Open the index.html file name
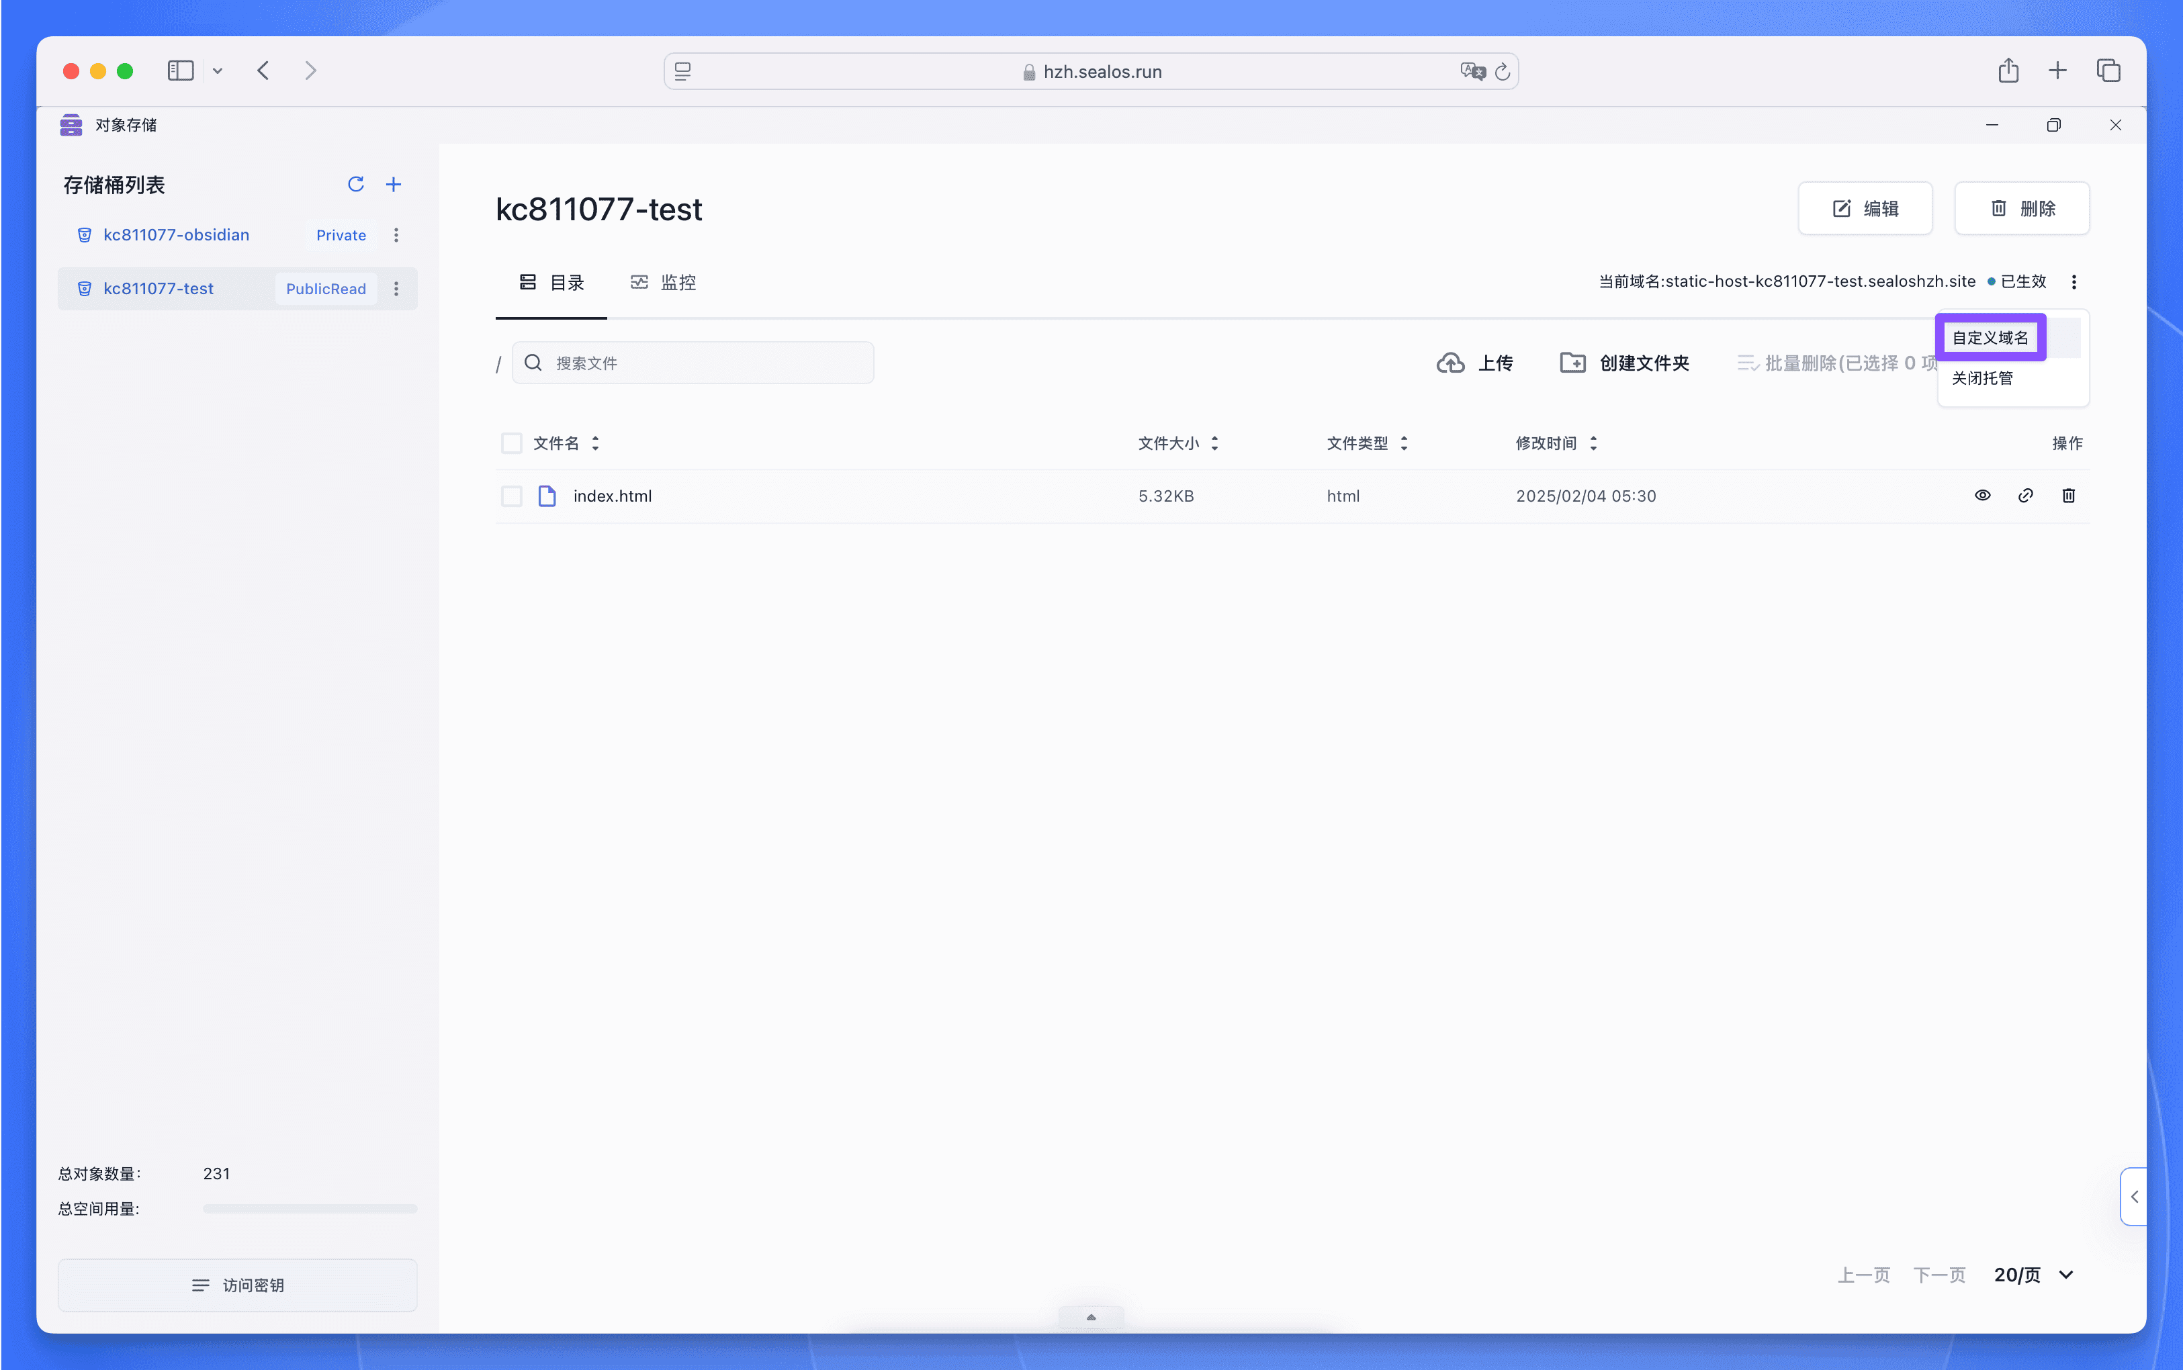Viewport: 2183px width, 1370px height. (613, 496)
